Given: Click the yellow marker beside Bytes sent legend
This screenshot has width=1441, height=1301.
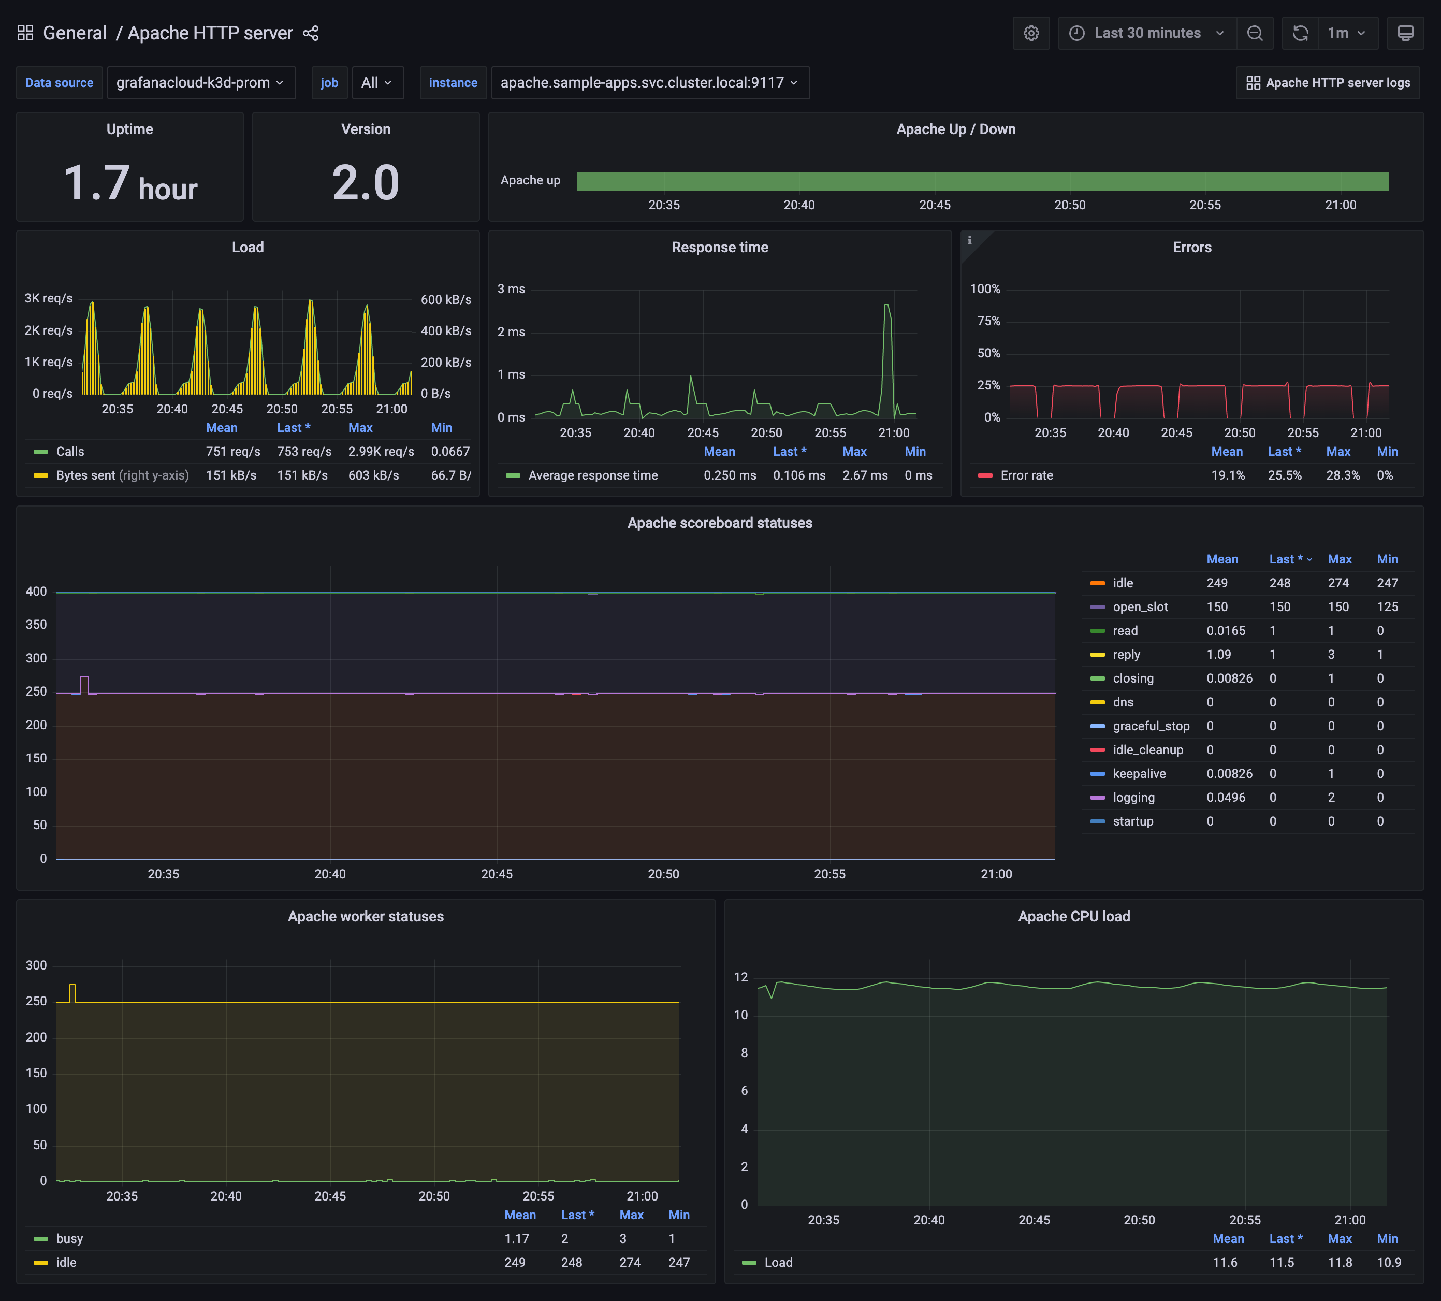Looking at the screenshot, I should (x=39, y=474).
